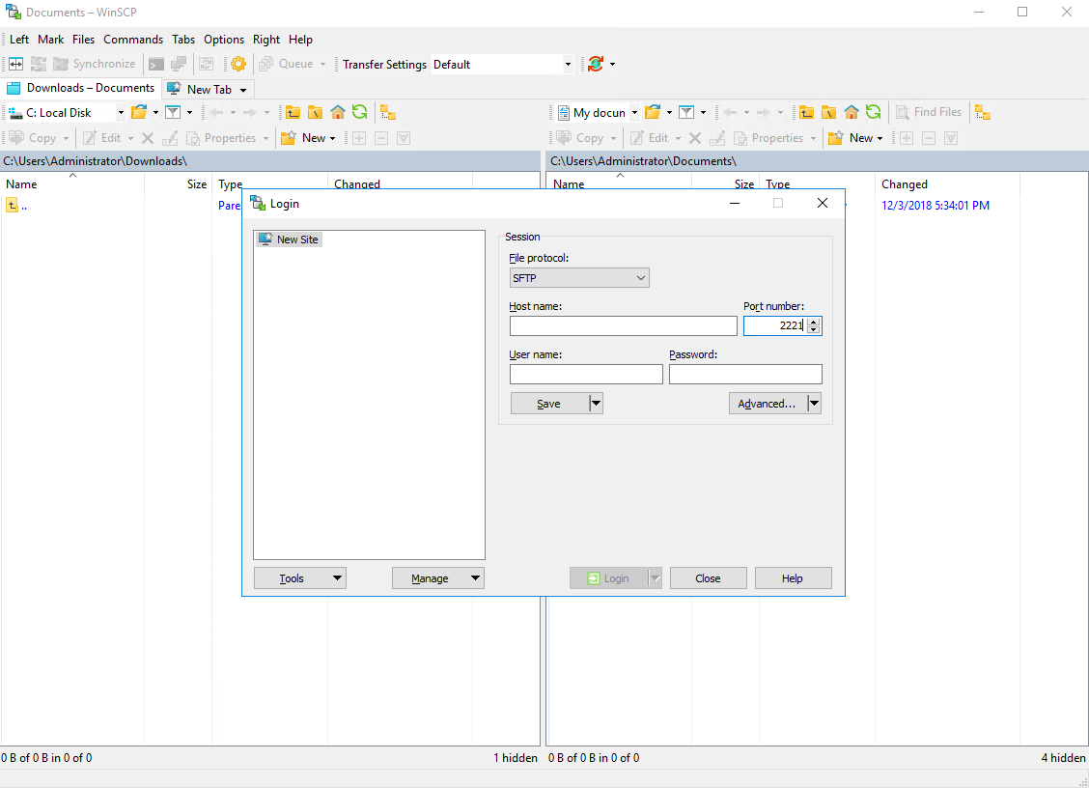Go to home directory in left panel

tap(338, 112)
